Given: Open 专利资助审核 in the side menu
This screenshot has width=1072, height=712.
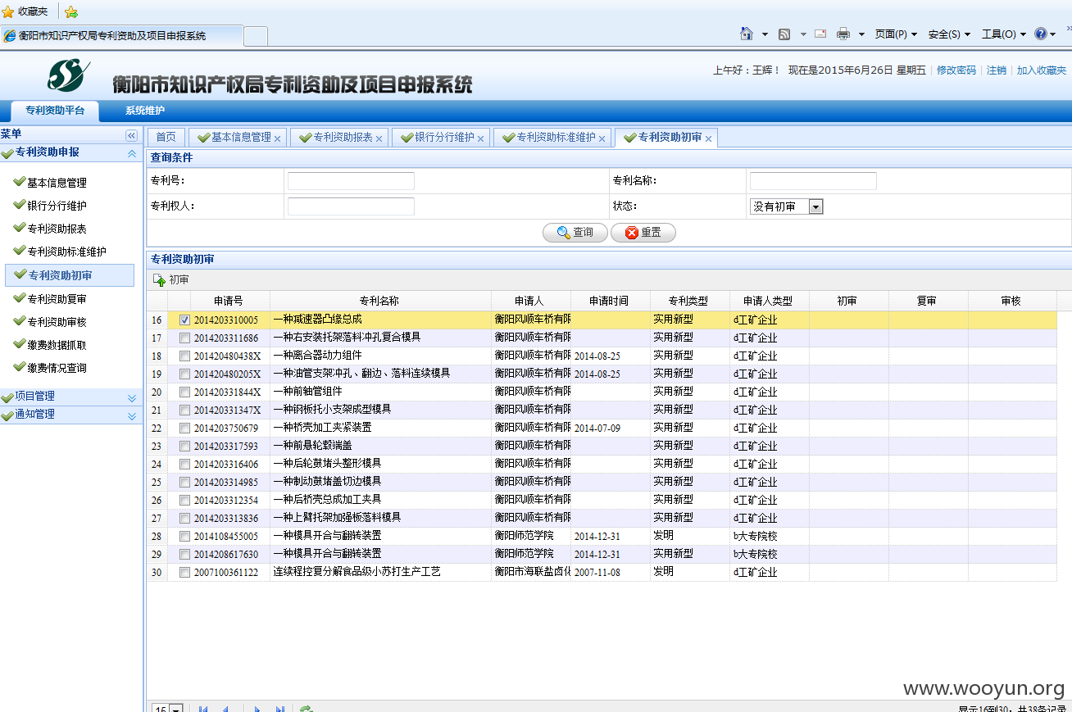Looking at the screenshot, I should (x=57, y=322).
